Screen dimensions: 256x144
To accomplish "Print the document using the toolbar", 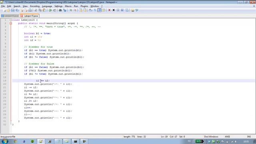I will 30,10.
